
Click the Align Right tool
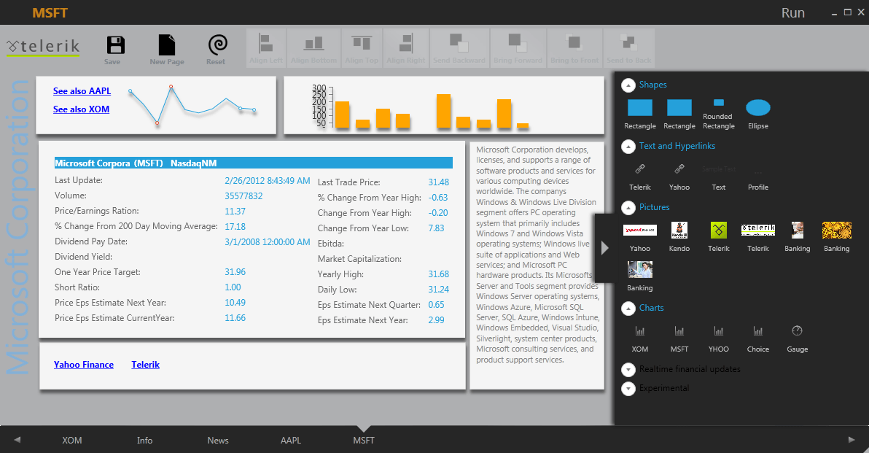point(405,48)
